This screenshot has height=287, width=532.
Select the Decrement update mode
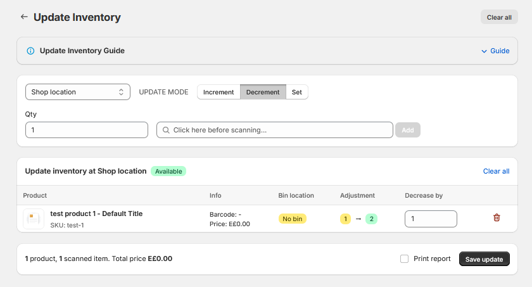tap(263, 92)
